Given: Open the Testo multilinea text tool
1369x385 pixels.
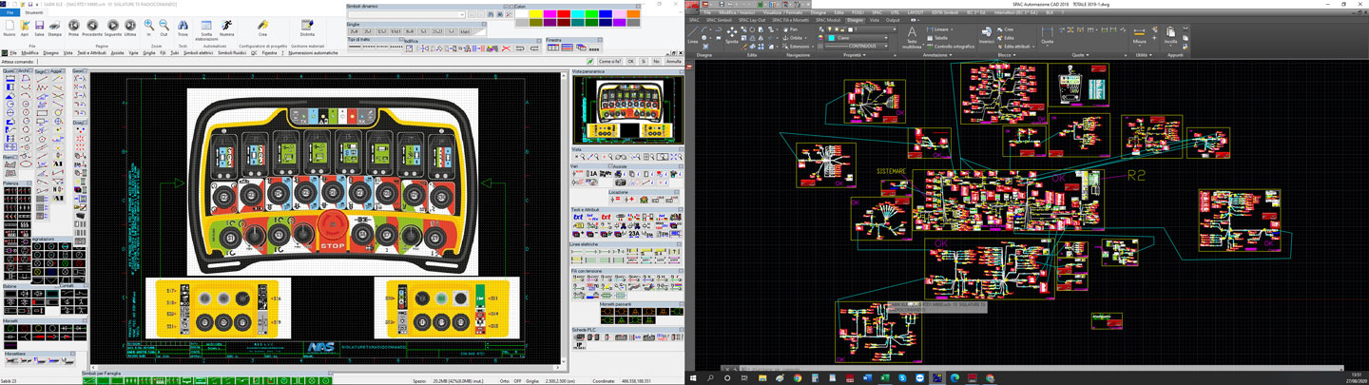Looking at the screenshot, I should [x=912, y=35].
